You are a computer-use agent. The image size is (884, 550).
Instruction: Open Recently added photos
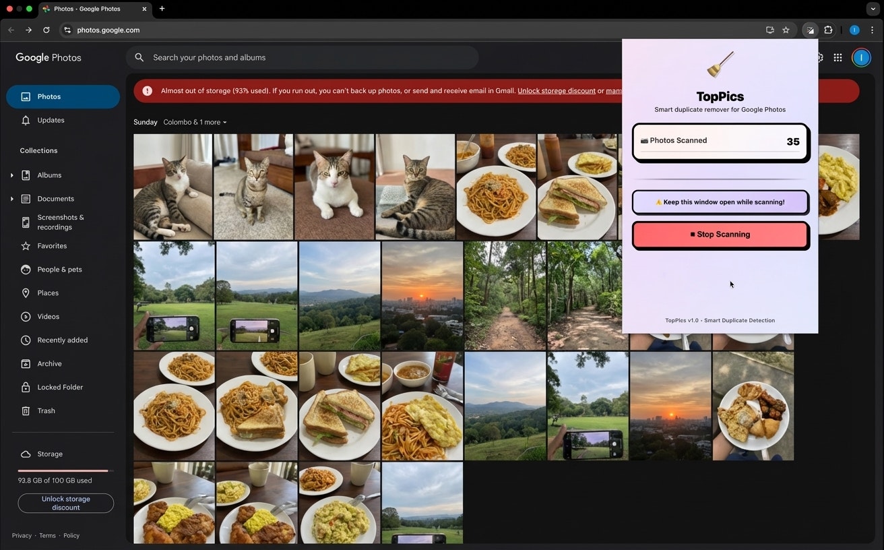coord(61,340)
